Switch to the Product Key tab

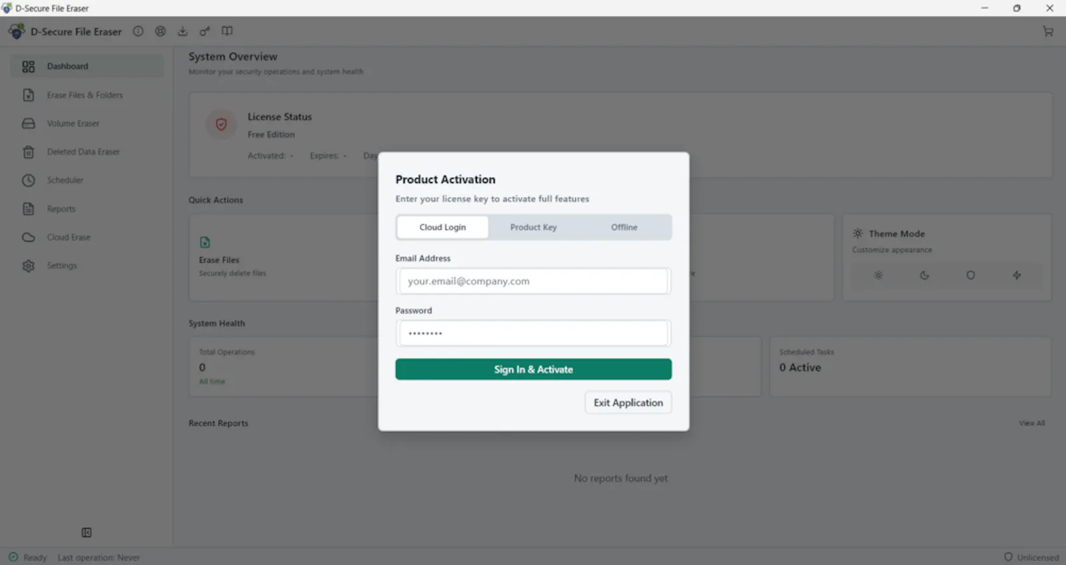pos(534,228)
